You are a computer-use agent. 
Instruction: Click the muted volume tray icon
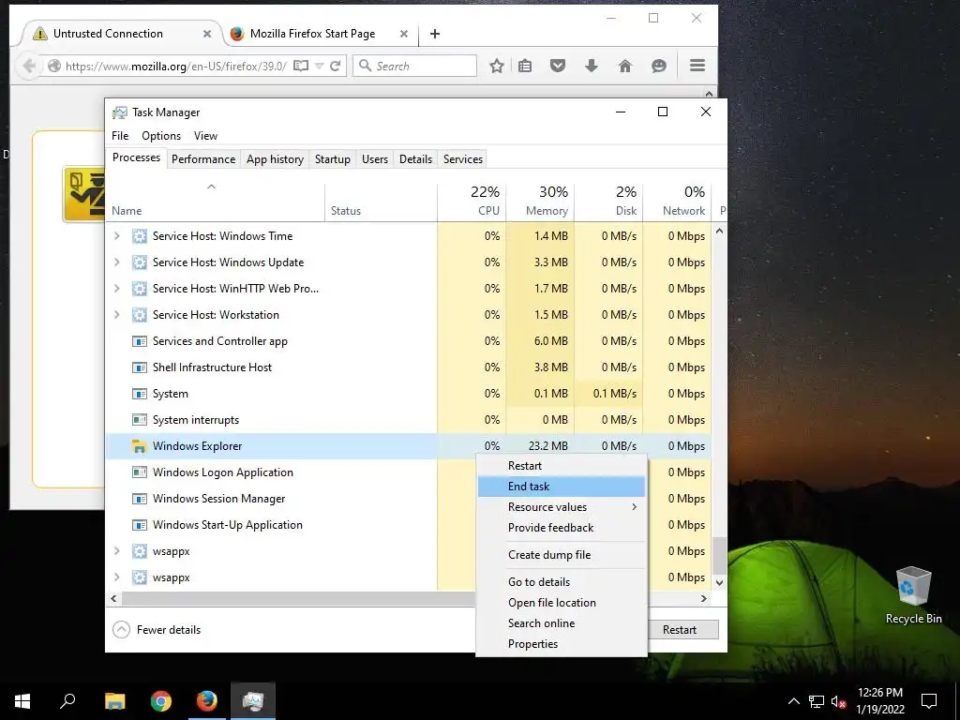(x=838, y=701)
